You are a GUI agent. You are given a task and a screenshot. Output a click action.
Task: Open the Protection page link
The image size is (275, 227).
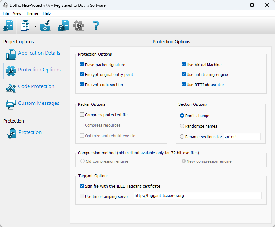click(30, 132)
